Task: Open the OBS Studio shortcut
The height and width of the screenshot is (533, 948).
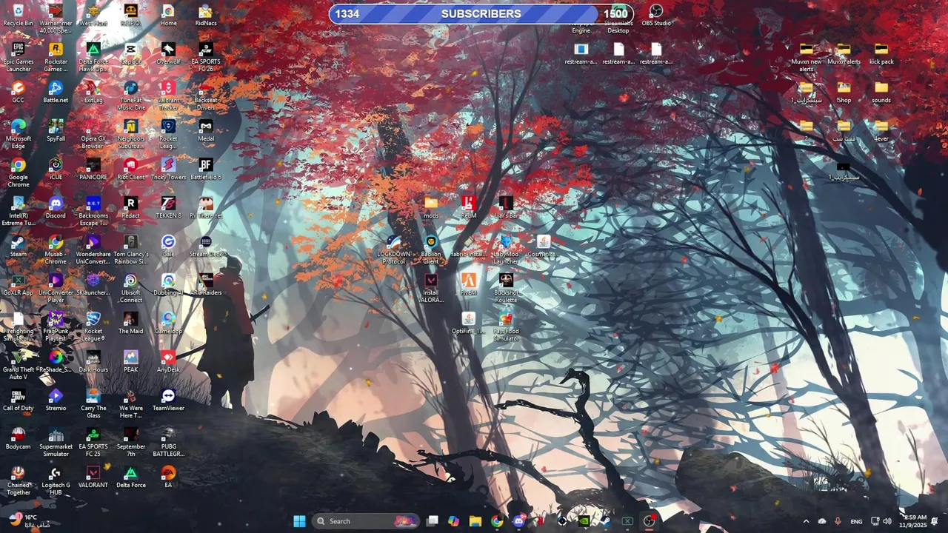Action: click(x=656, y=15)
